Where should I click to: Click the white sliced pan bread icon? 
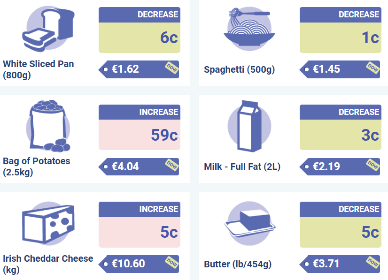coord(48,29)
